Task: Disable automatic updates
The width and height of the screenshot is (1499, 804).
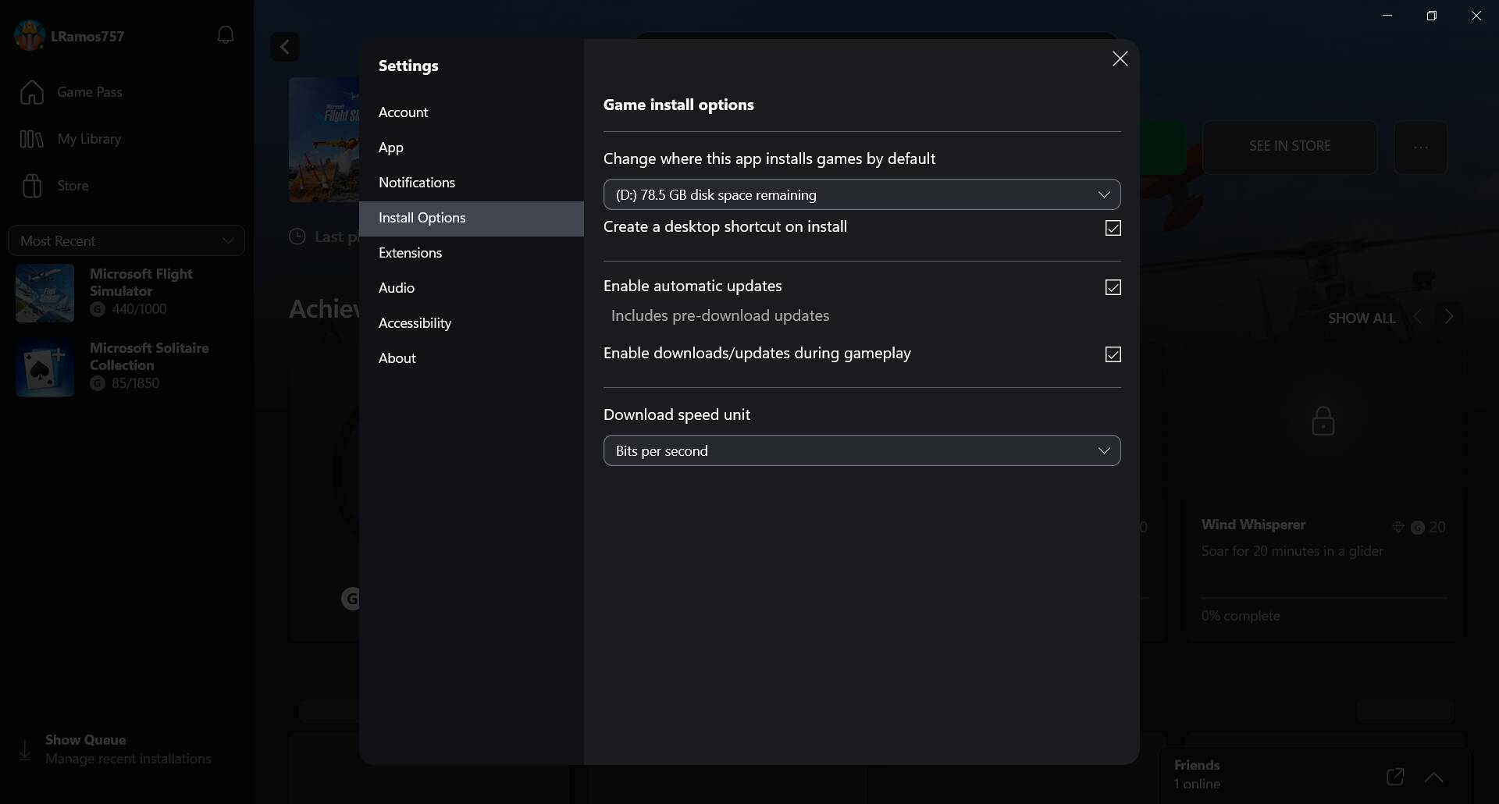Action: [1113, 287]
